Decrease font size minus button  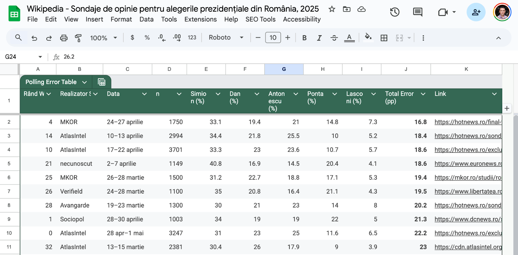pos(258,38)
